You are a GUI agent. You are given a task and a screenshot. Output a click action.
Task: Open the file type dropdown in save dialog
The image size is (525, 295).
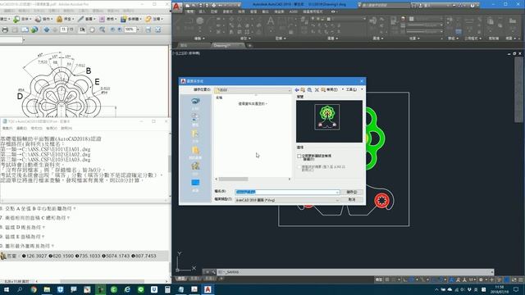click(337, 200)
